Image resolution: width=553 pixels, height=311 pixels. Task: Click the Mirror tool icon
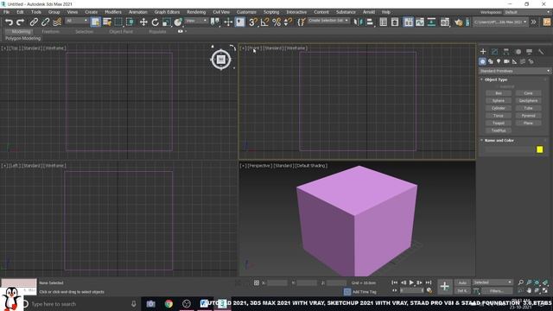point(358,22)
